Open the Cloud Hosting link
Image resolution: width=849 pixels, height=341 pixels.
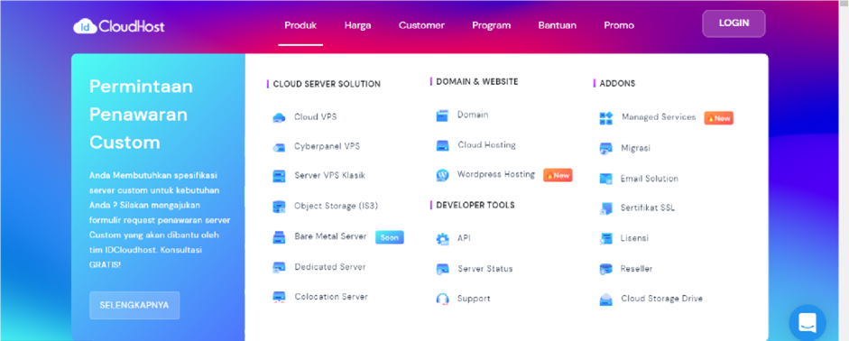click(x=487, y=145)
